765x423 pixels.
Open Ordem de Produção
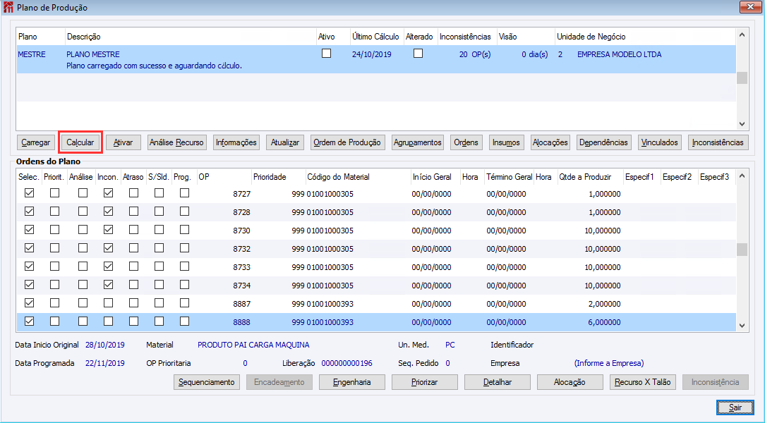tap(347, 142)
